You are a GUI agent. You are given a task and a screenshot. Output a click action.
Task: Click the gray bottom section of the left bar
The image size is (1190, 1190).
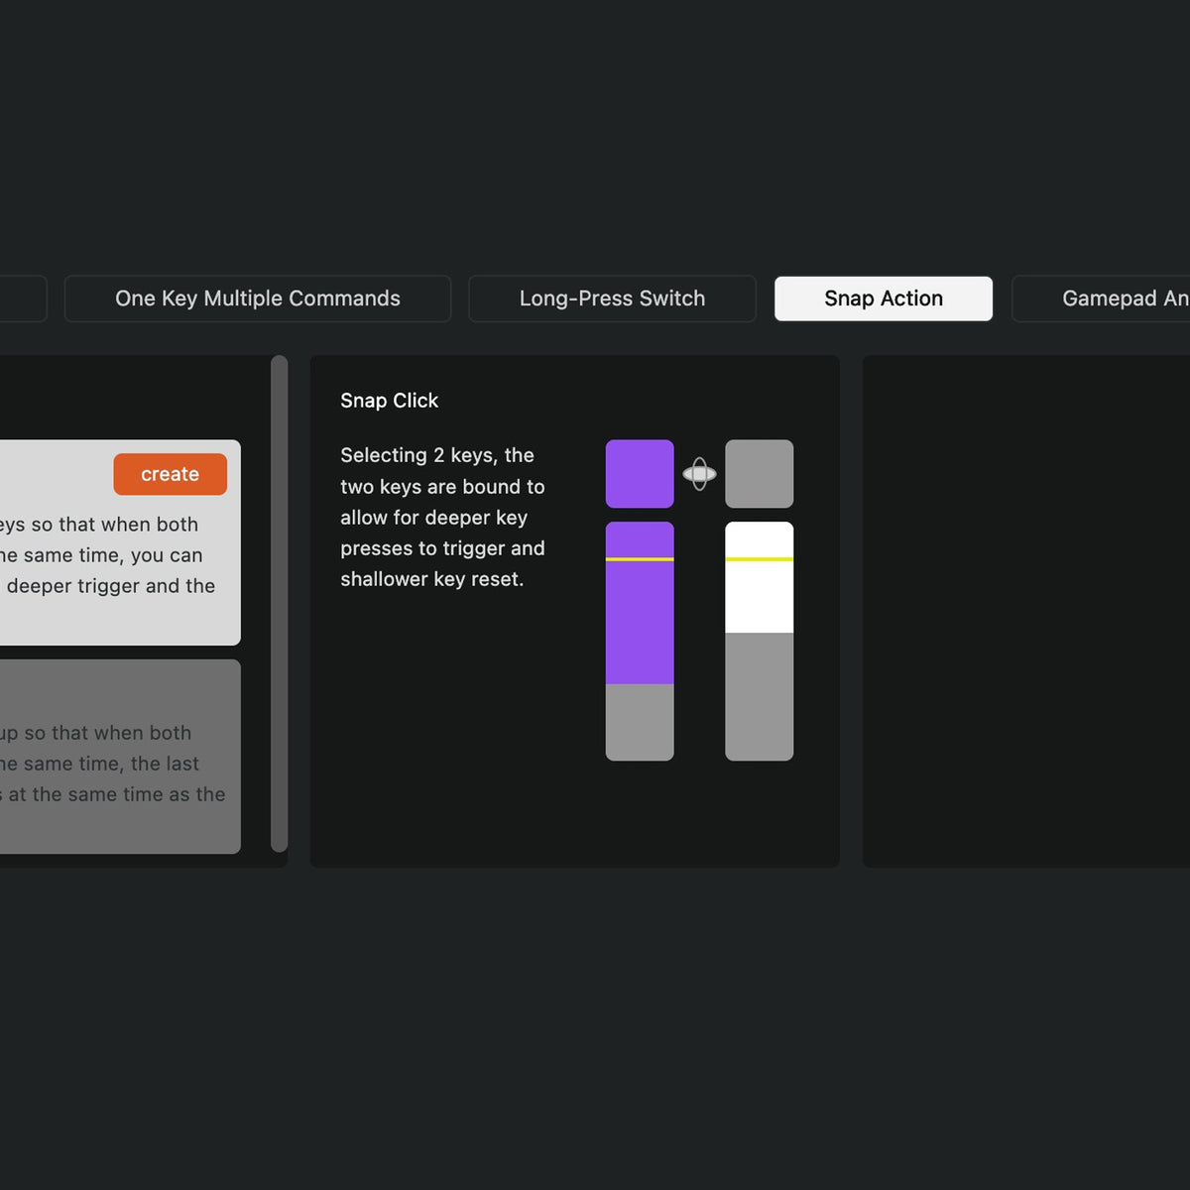coord(640,722)
